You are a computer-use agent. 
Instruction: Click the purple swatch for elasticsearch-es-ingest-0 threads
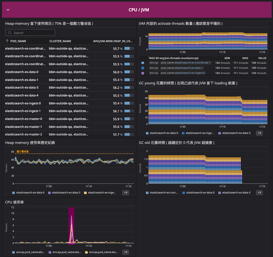(x=143, y=73)
